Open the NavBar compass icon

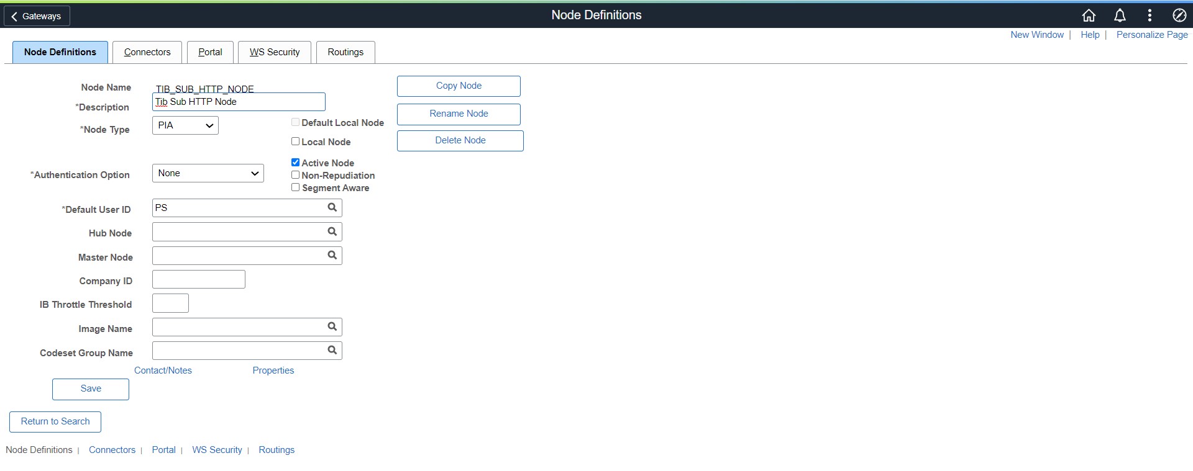click(x=1179, y=16)
